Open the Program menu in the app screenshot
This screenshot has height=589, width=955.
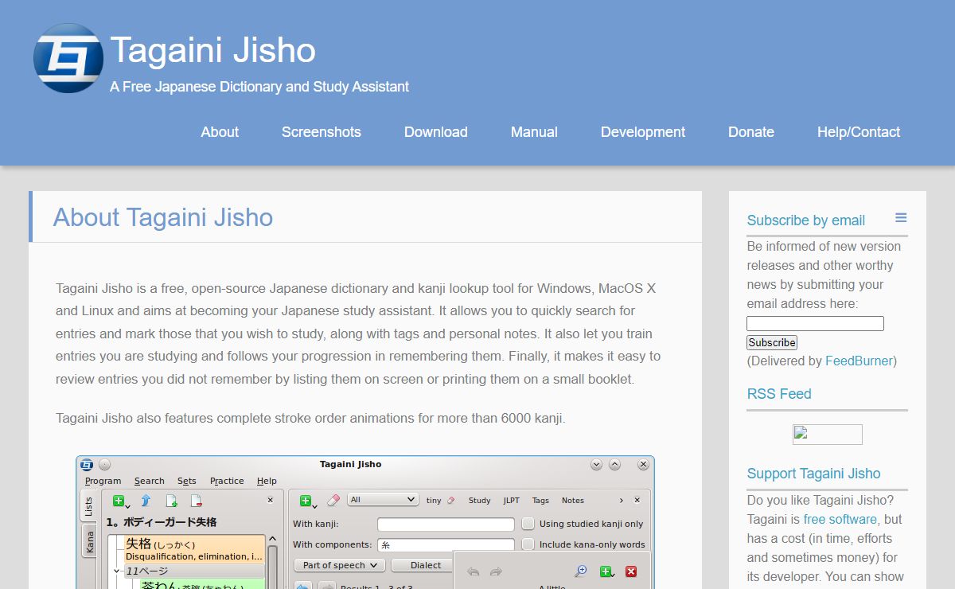(x=103, y=481)
